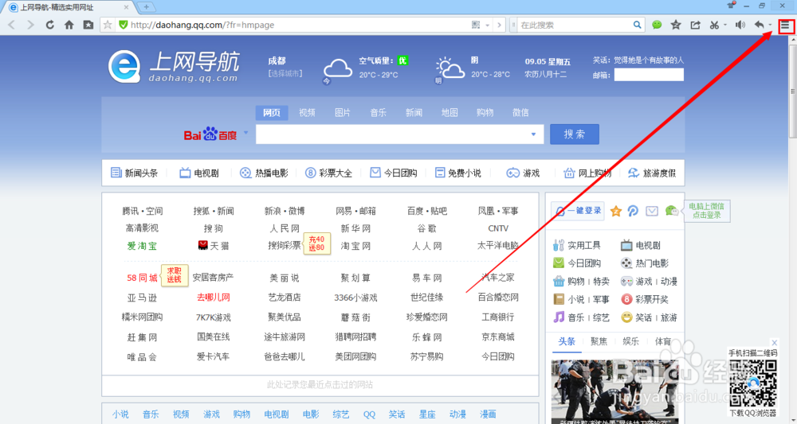Click the address bar forward chevron button
This screenshot has height=424, width=797.
point(500,25)
